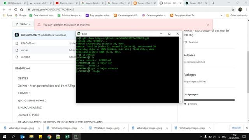Switch to Chrome in the taskbar

[49, 136]
